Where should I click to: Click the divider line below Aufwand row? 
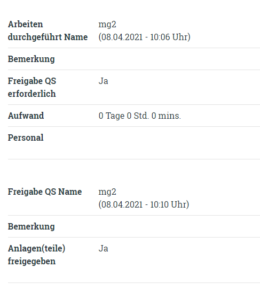click(134, 126)
